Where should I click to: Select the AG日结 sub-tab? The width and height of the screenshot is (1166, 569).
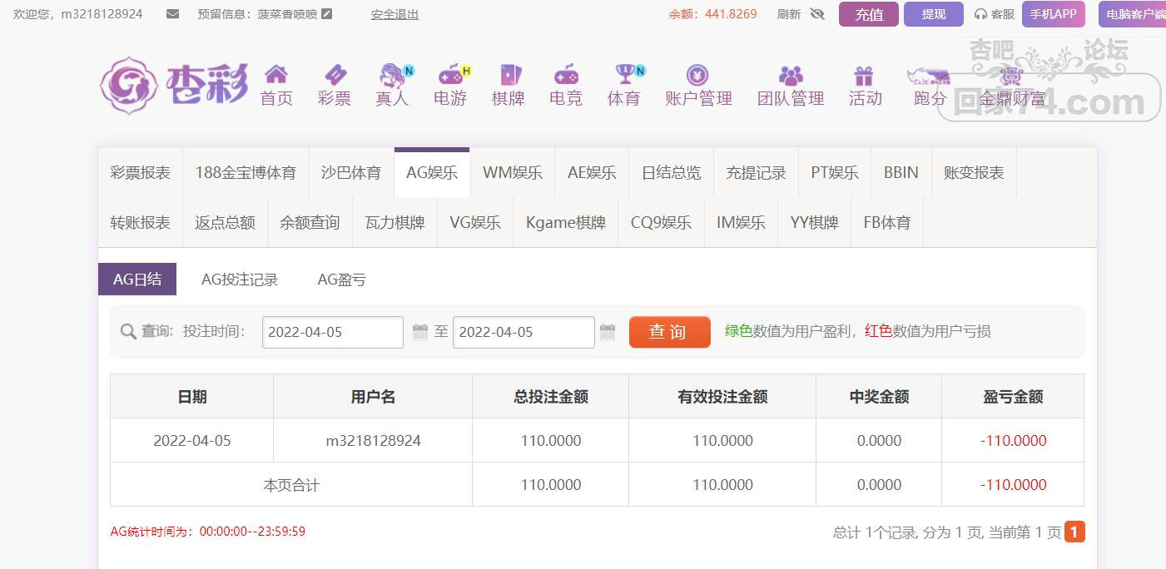point(137,280)
